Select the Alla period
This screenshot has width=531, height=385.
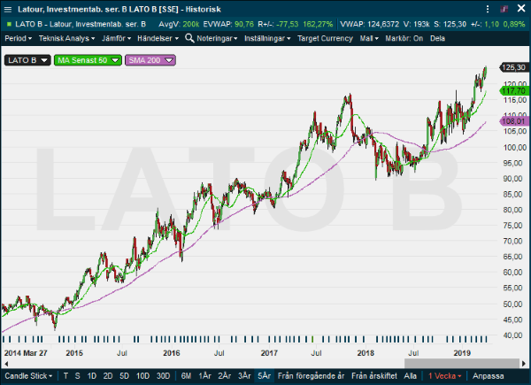pos(410,376)
